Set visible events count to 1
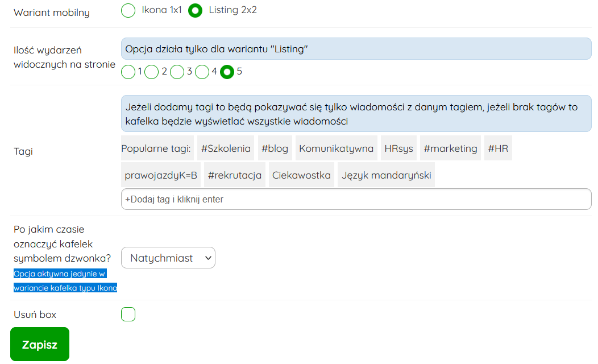The width and height of the screenshot is (598, 364). coord(128,72)
